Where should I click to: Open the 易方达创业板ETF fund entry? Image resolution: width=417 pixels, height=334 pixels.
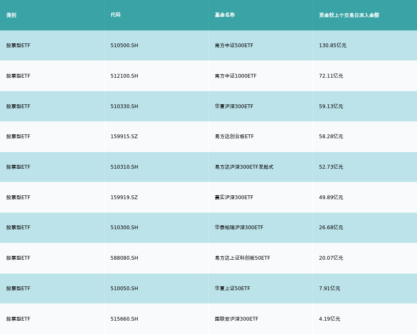click(234, 137)
